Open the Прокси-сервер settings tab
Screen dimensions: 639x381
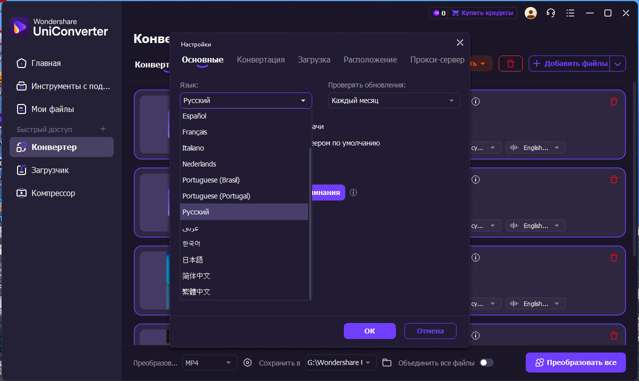[x=437, y=59]
